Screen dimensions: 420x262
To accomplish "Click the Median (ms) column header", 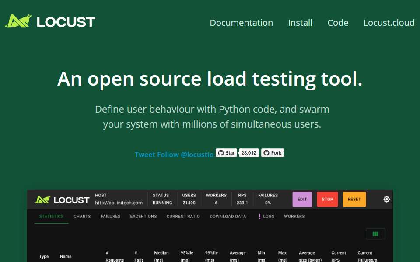I will pos(161,256).
